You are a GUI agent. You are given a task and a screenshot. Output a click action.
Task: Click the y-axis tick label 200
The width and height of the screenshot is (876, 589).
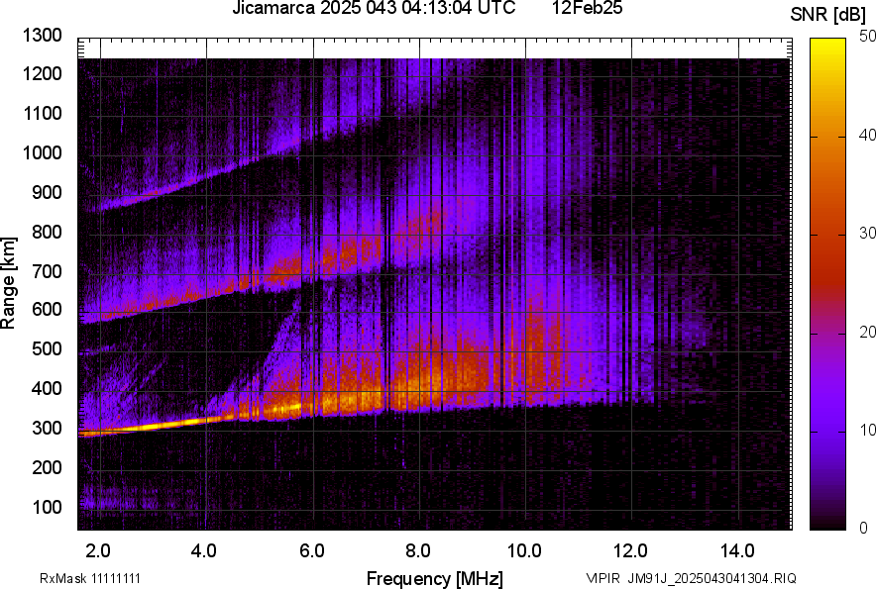47,467
